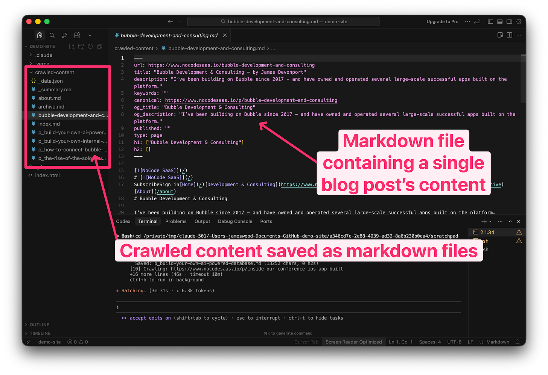Click the New Folder icon in DEMO-SITE header
This screenshot has height=375, width=548.
coord(81,47)
